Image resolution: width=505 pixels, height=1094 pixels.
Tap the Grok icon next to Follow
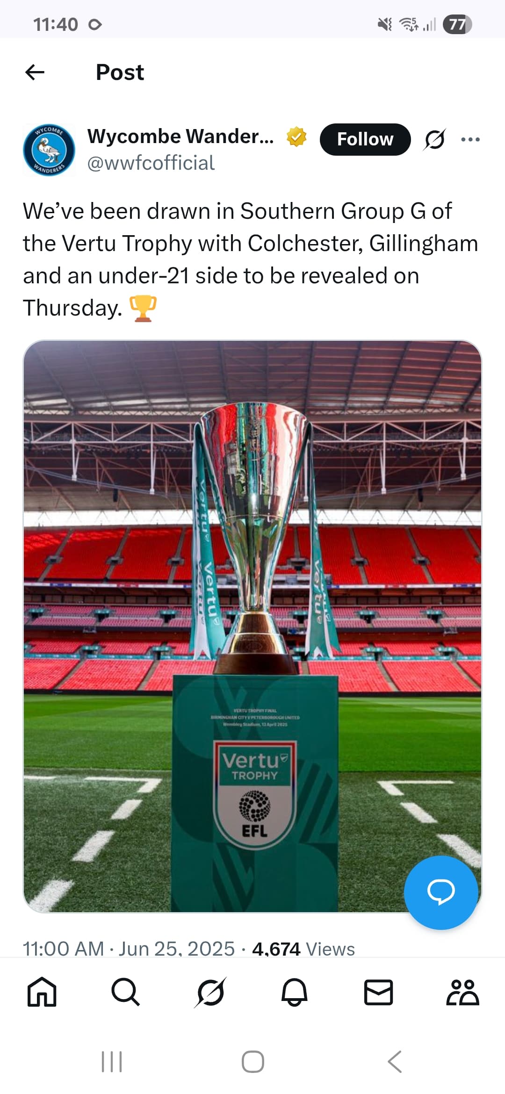434,139
